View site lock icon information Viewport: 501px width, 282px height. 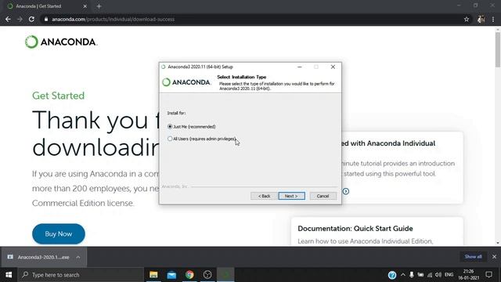pyautogui.click(x=46, y=19)
